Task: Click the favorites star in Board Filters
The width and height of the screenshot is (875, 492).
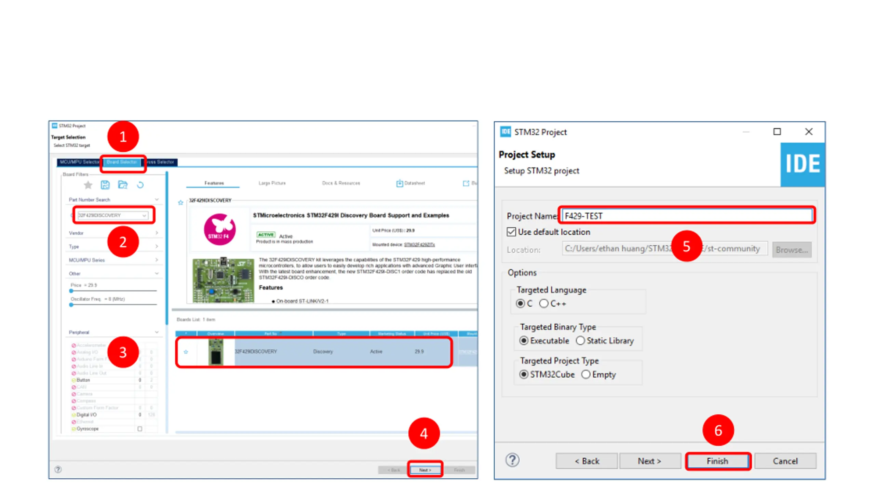Action: 88,185
